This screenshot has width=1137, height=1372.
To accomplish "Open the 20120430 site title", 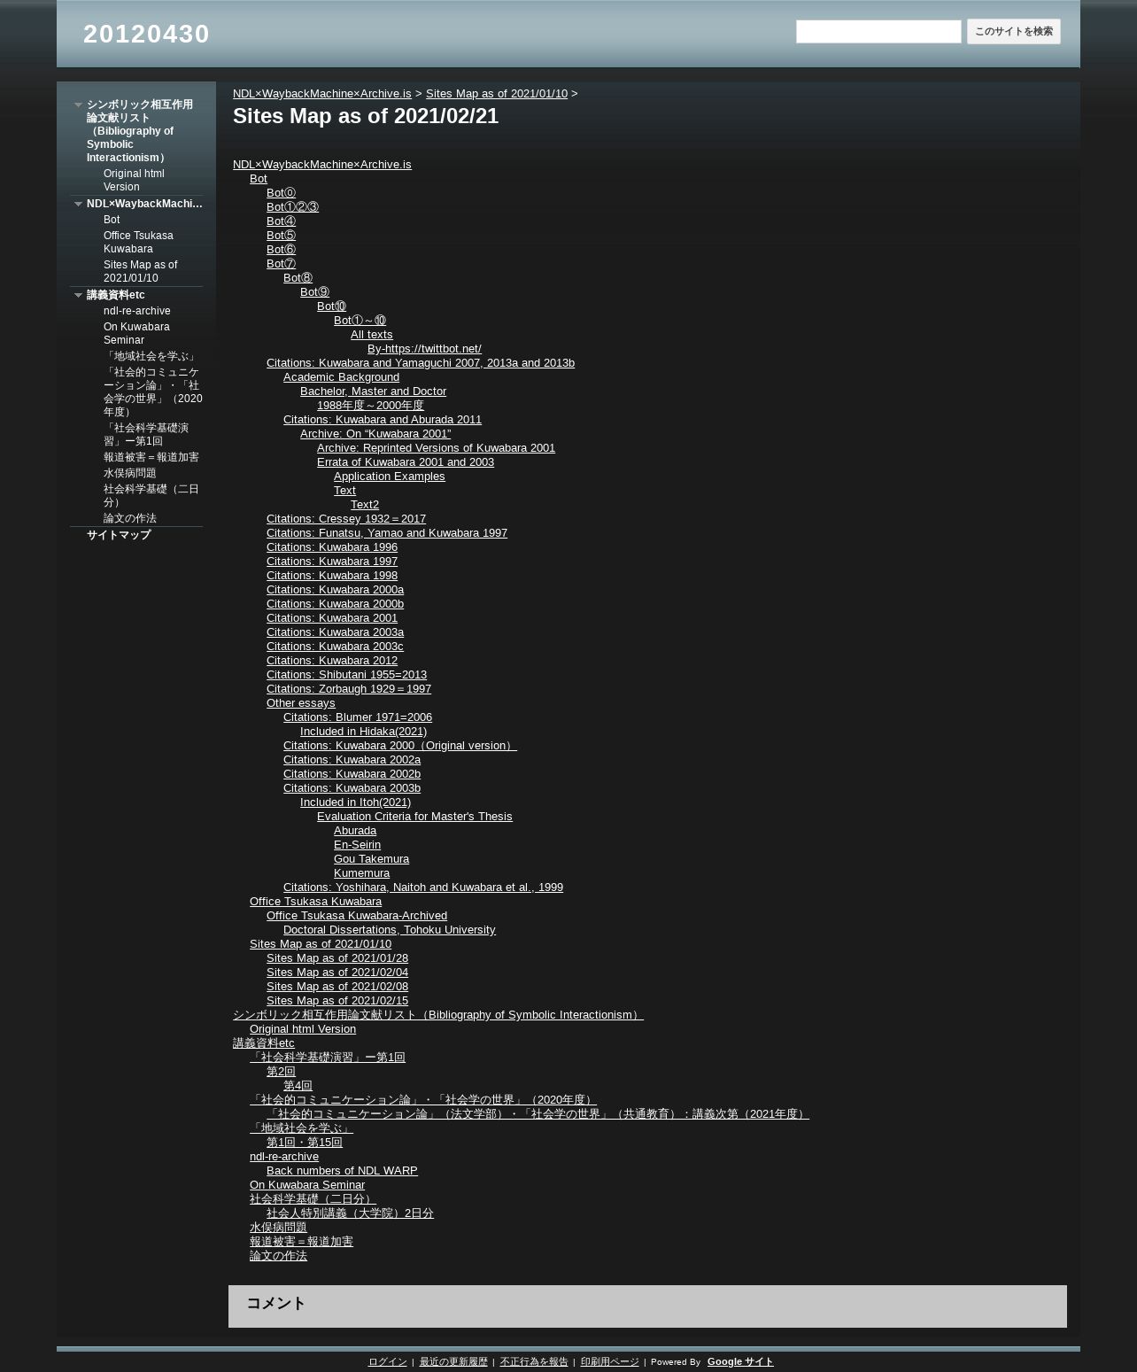I will (x=146, y=34).
